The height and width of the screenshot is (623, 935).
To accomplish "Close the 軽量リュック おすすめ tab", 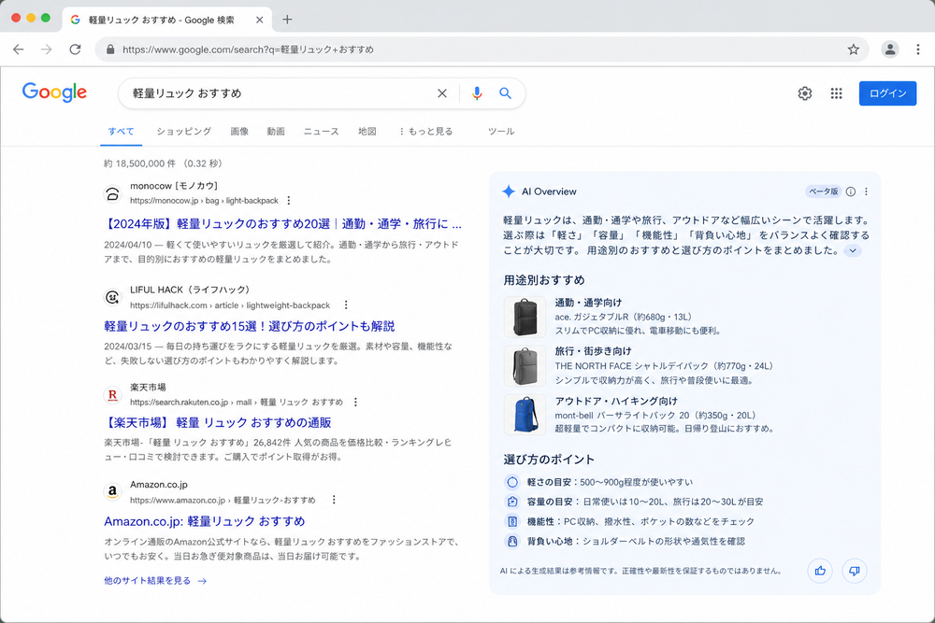I will pyautogui.click(x=259, y=20).
